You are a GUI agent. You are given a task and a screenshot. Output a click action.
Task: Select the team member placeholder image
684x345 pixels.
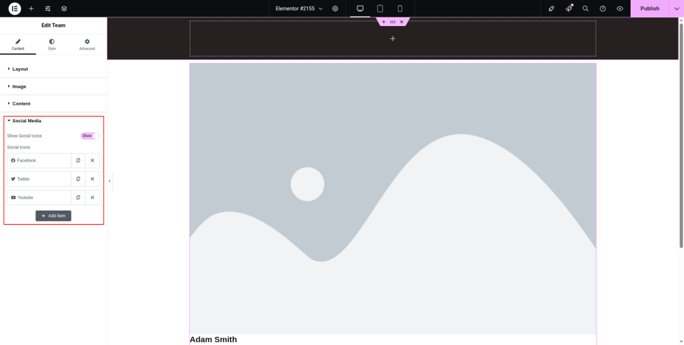(x=393, y=199)
